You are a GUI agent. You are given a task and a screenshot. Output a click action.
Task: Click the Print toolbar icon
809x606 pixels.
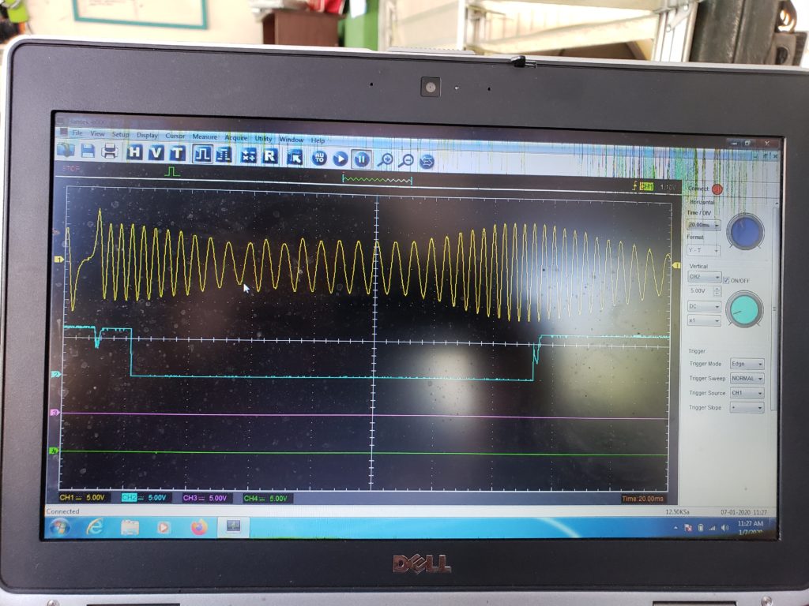tap(110, 152)
